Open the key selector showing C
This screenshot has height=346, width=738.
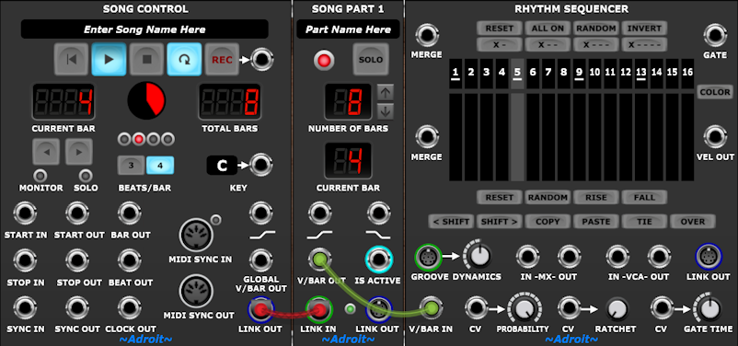click(x=221, y=166)
